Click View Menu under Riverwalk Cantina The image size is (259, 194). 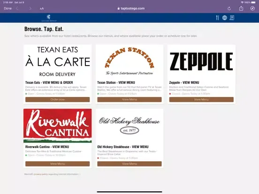click(x=58, y=164)
